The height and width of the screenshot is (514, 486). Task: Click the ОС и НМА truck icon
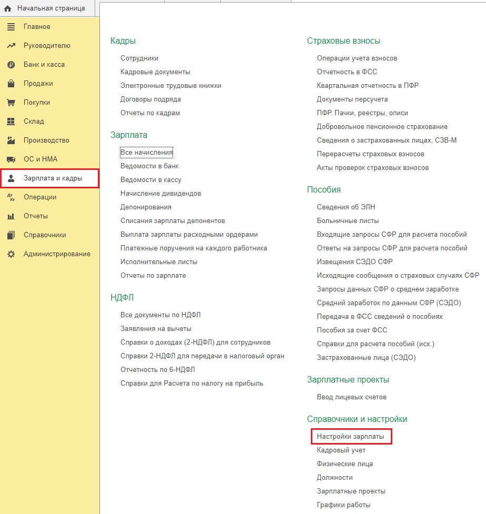[x=11, y=159]
